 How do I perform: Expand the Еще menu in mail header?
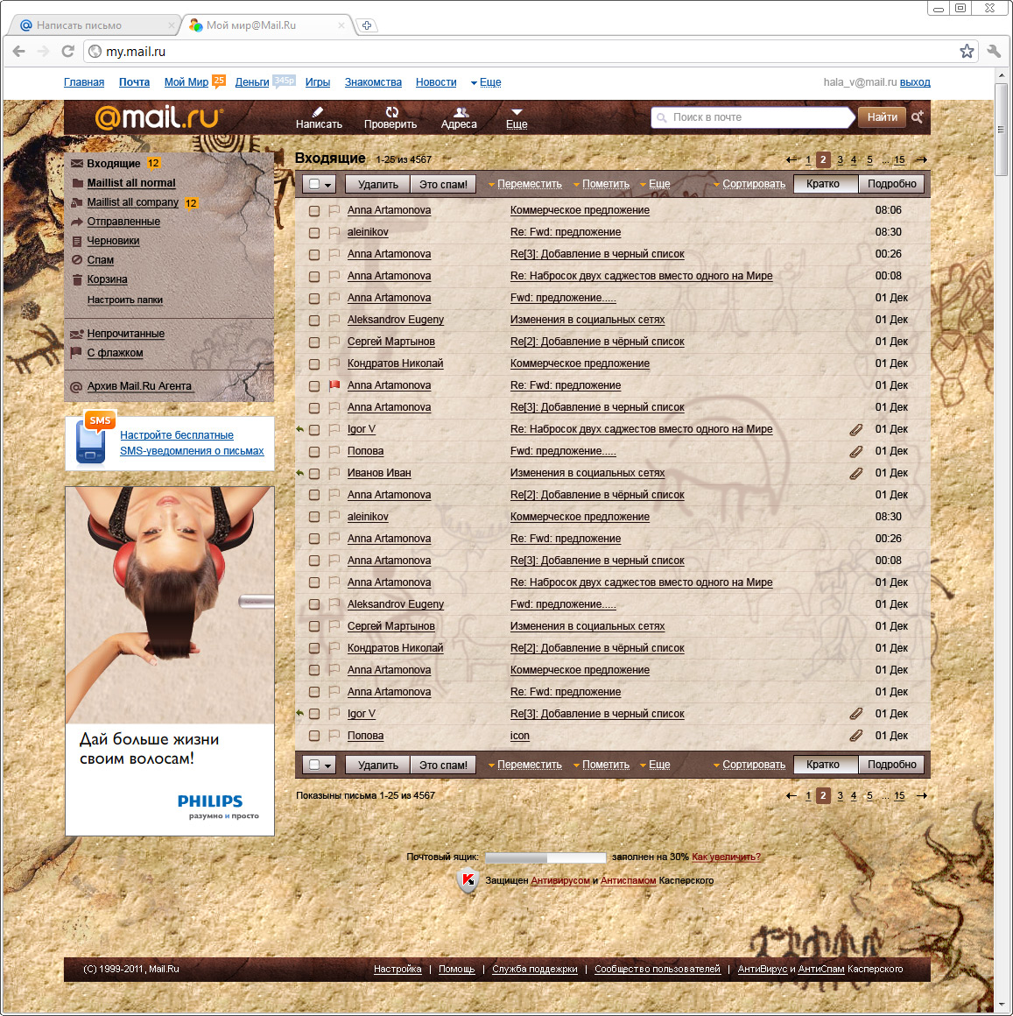pos(517,117)
